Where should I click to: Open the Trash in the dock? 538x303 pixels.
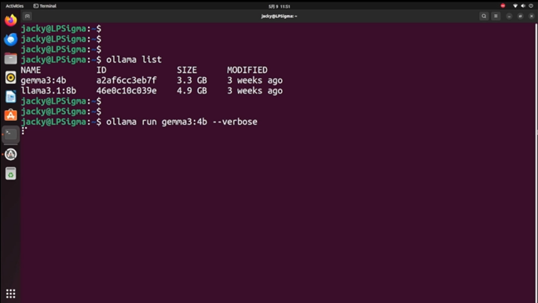tap(11, 173)
